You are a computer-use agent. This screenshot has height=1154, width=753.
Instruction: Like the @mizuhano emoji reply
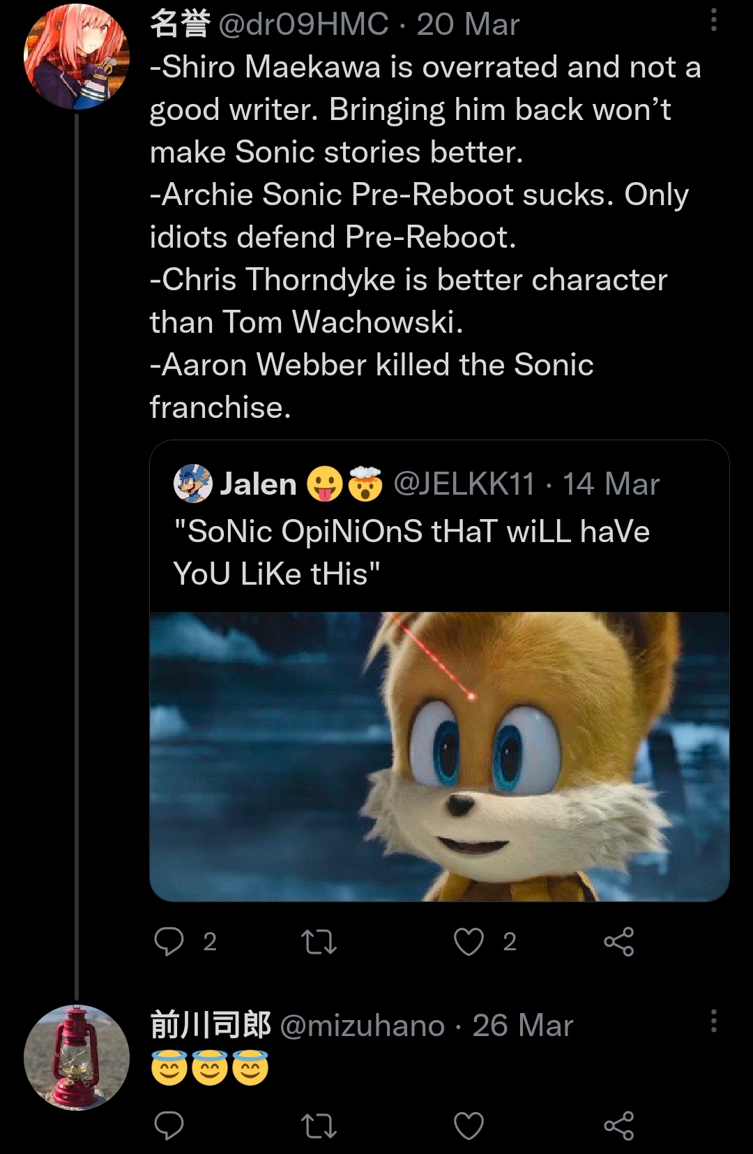pos(469,1125)
